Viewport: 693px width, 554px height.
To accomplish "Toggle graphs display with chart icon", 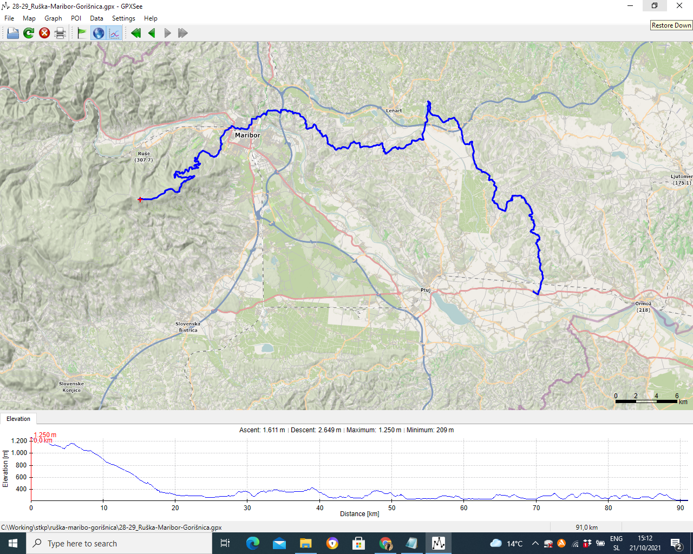I will (114, 33).
